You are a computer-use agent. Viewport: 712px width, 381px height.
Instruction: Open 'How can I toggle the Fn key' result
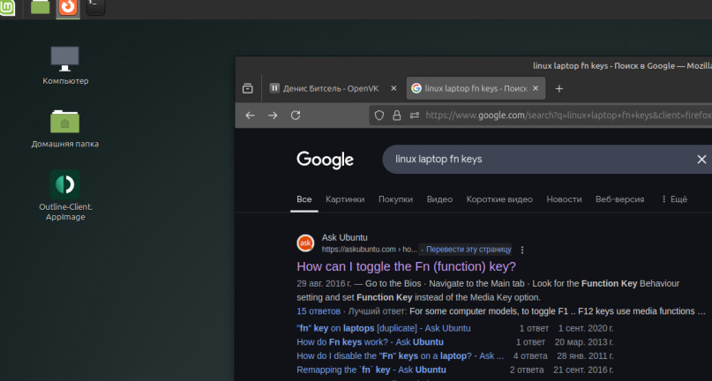pyautogui.click(x=406, y=266)
